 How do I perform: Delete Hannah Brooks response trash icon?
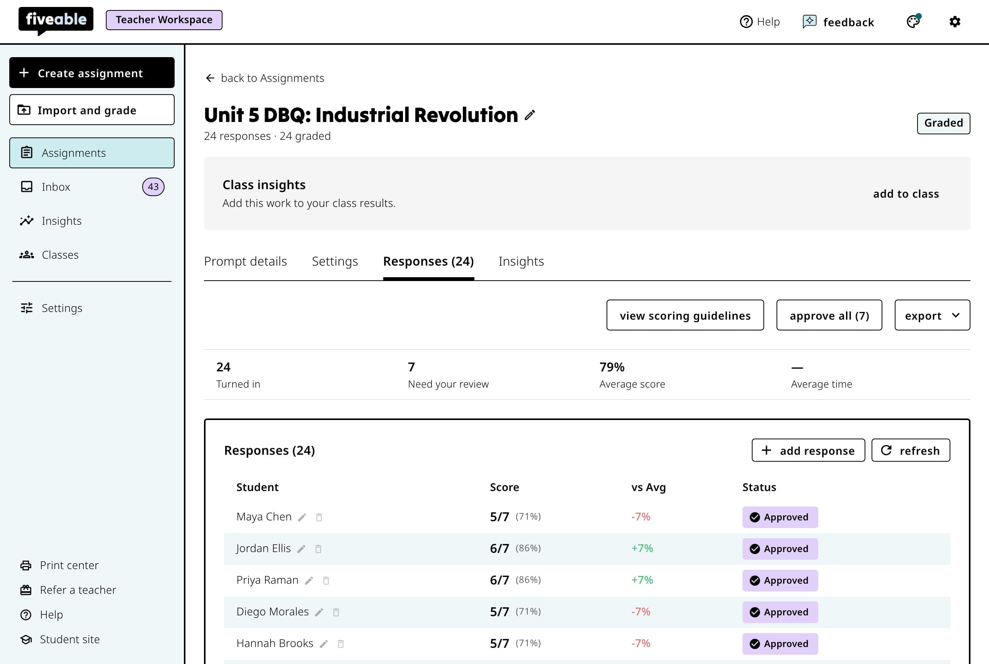click(341, 644)
